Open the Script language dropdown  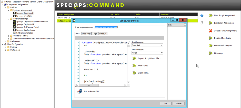point(162,45)
